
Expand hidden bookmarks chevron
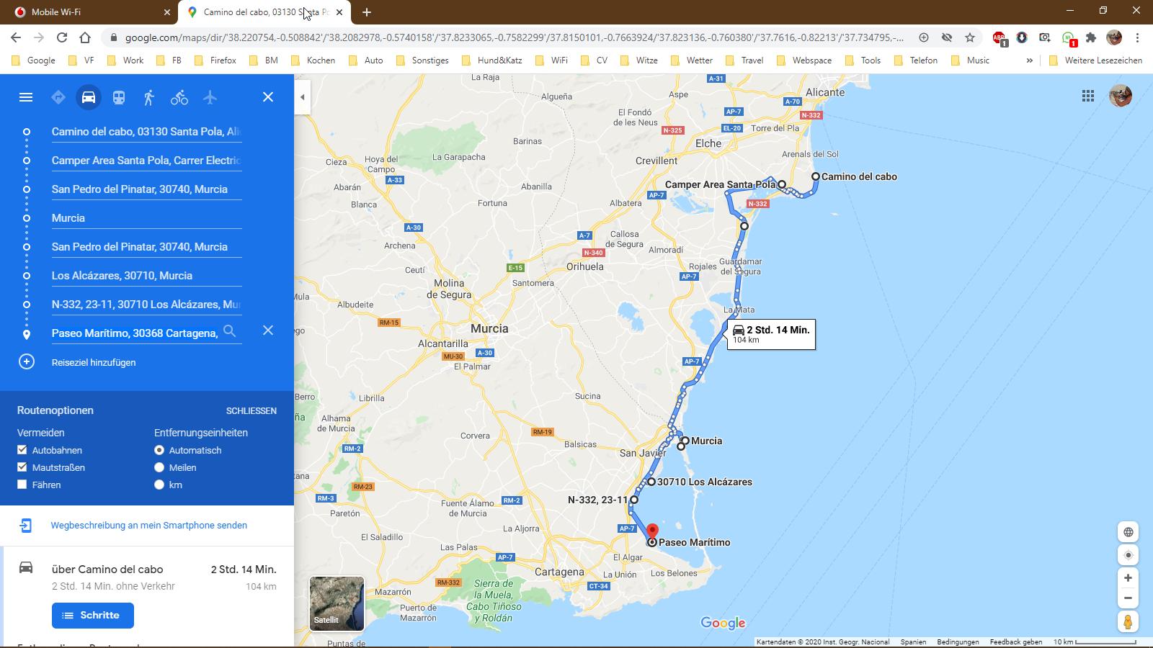[1029, 60]
